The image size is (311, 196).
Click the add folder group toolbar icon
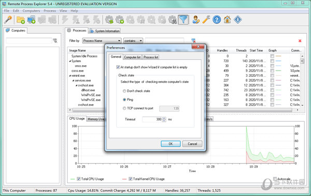click(21, 20)
